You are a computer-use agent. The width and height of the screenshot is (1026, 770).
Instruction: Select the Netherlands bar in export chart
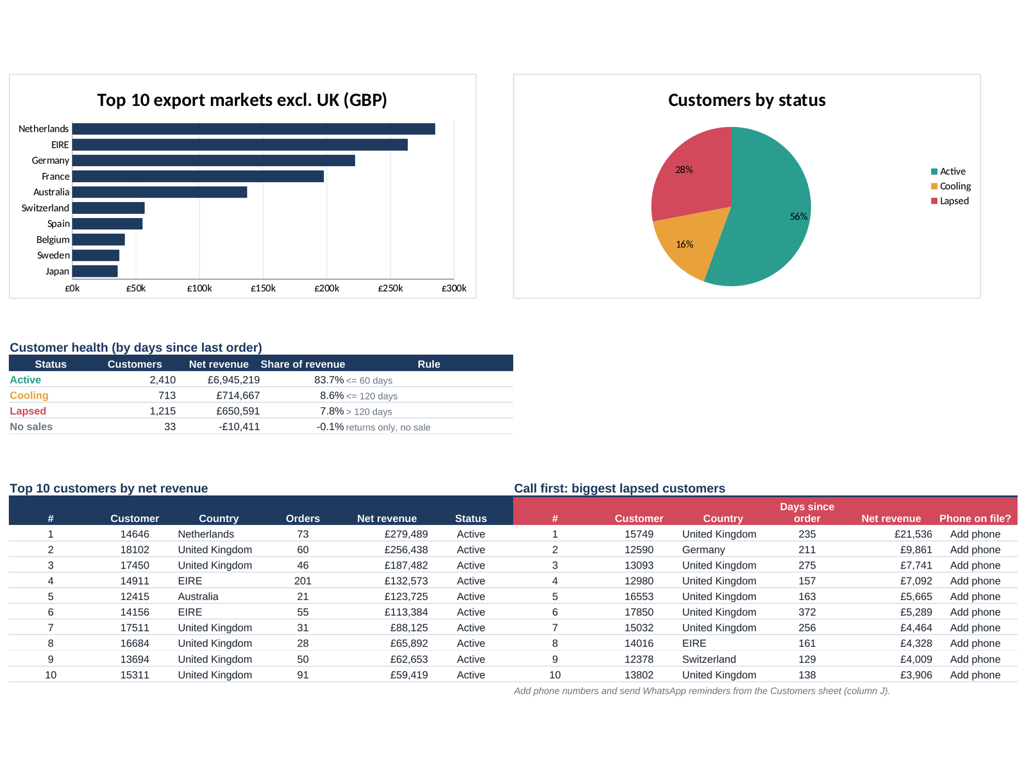coord(253,129)
